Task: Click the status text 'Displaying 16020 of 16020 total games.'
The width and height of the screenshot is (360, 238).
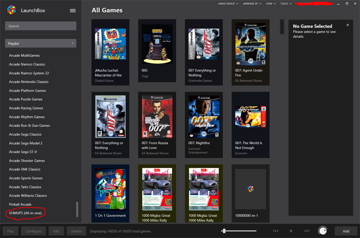Action: point(121,231)
